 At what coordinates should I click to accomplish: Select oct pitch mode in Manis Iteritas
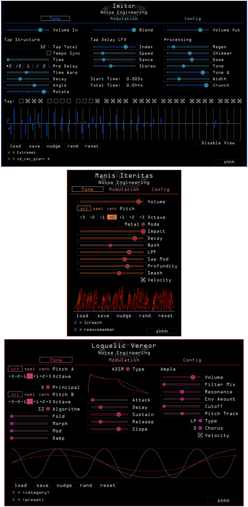pos(84,209)
